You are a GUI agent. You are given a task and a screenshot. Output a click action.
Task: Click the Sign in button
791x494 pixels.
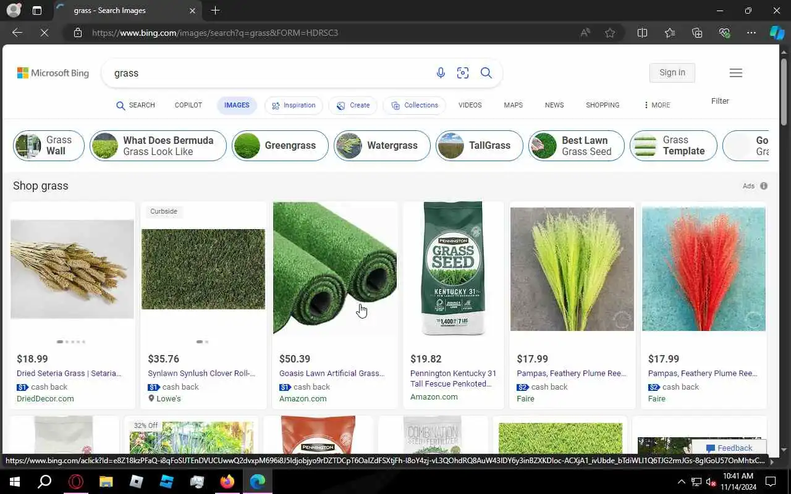[672, 72]
